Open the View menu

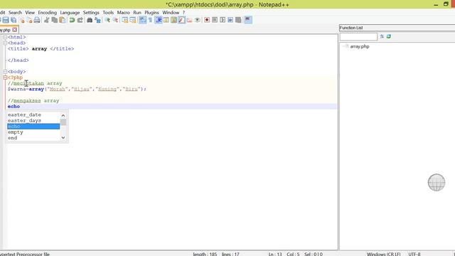[x=30, y=13]
